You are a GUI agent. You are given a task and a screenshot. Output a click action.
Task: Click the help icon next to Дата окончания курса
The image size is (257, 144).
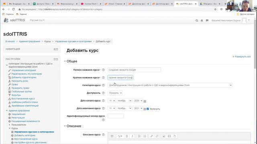coord(103,108)
